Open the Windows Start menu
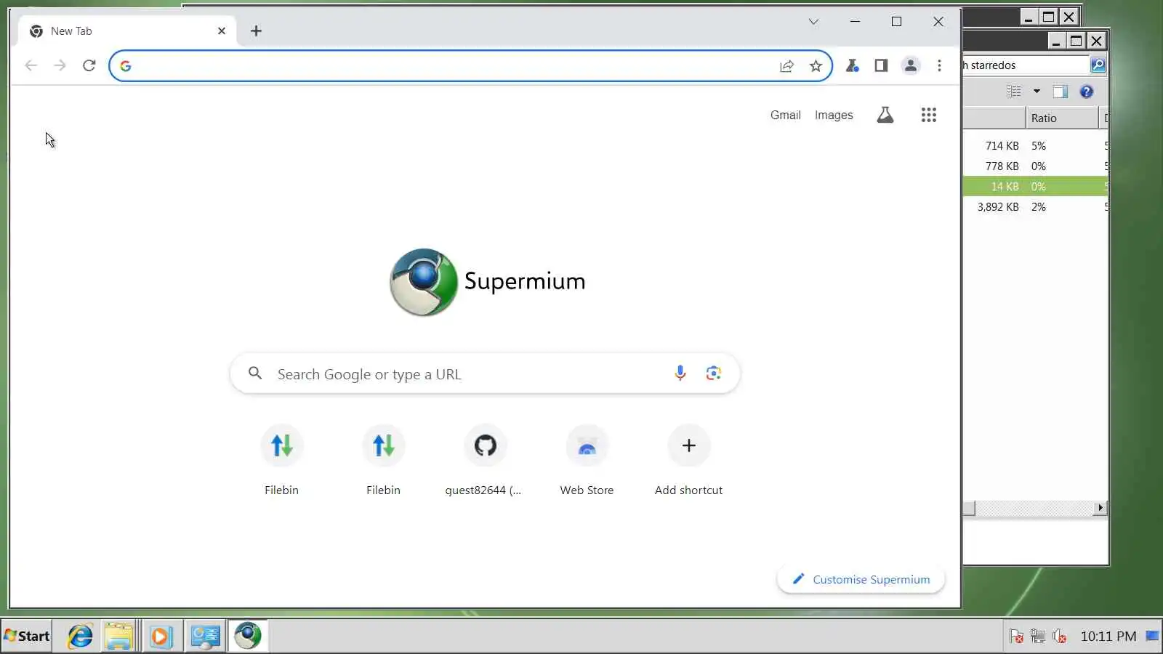 [27, 636]
